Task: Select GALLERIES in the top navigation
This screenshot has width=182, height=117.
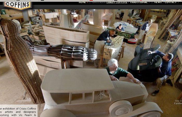Action: click(x=100, y=2)
